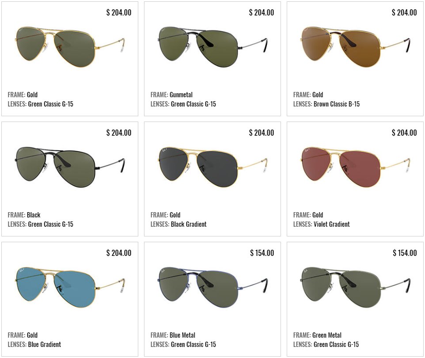Open the Blue Metal frame sunglasses image
Viewport: 425px width, 358px height.
tap(212, 287)
